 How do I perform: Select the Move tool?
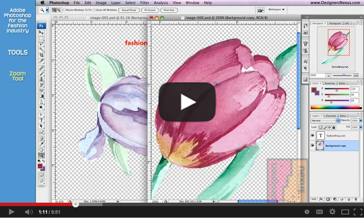(x=41, y=32)
